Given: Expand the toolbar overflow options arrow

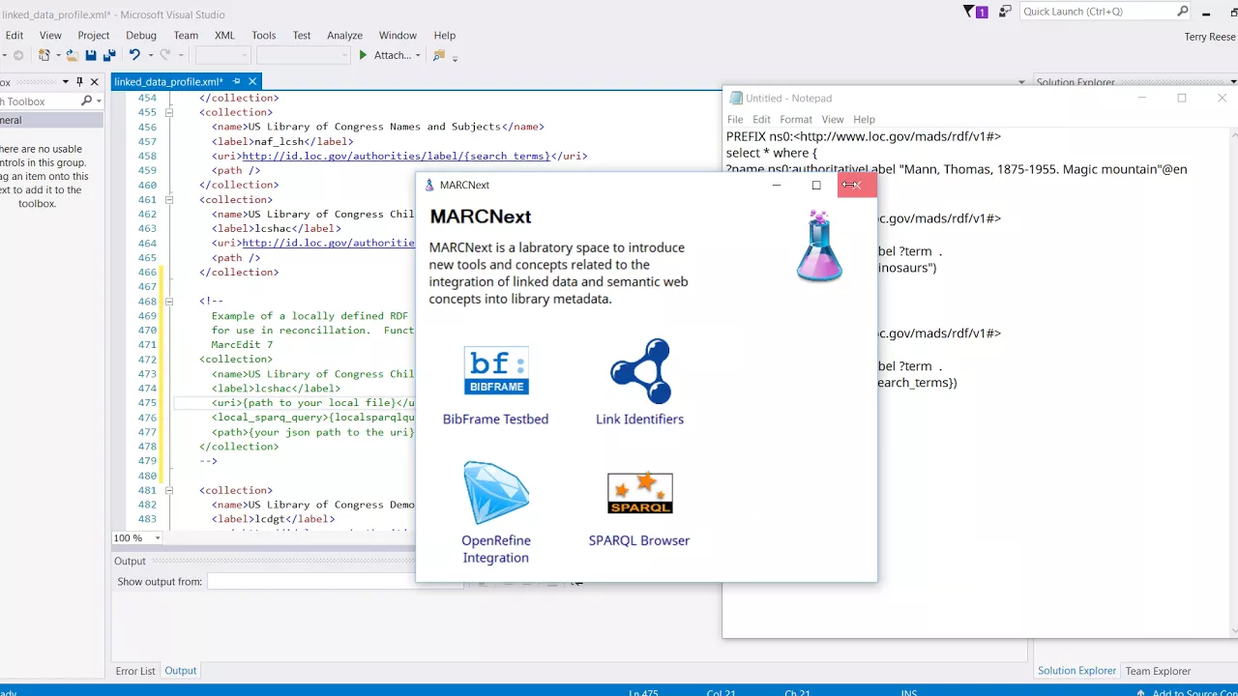Looking at the screenshot, I should pos(455,58).
